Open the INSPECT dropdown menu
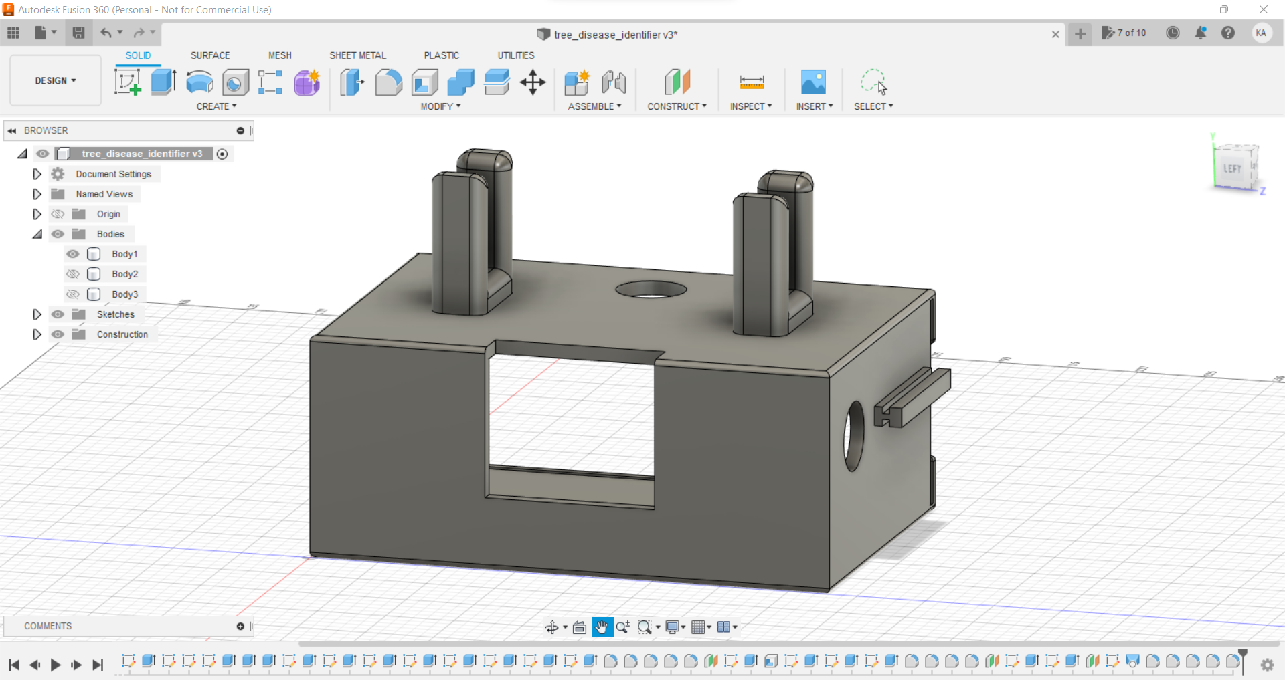Image resolution: width=1285 pixels, height=680 pixels. click(x=751, y=106)
